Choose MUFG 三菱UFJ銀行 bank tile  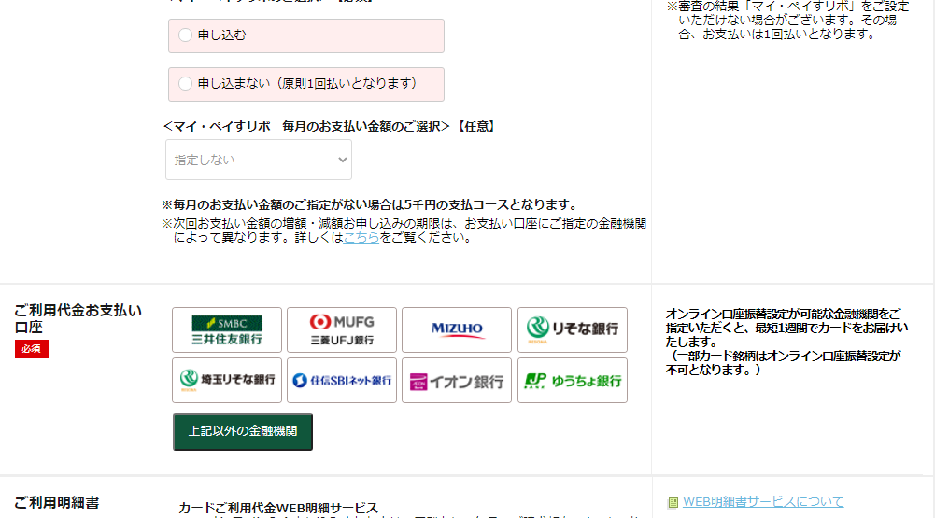(x=342, y=330)
